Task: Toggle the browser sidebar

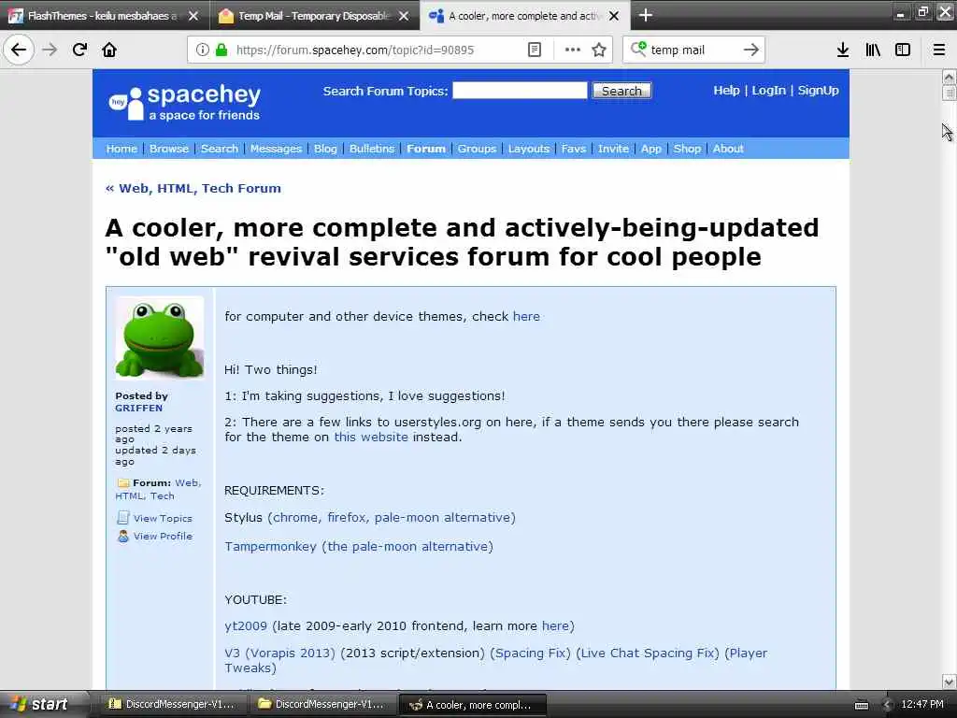Action: point(903,50)
